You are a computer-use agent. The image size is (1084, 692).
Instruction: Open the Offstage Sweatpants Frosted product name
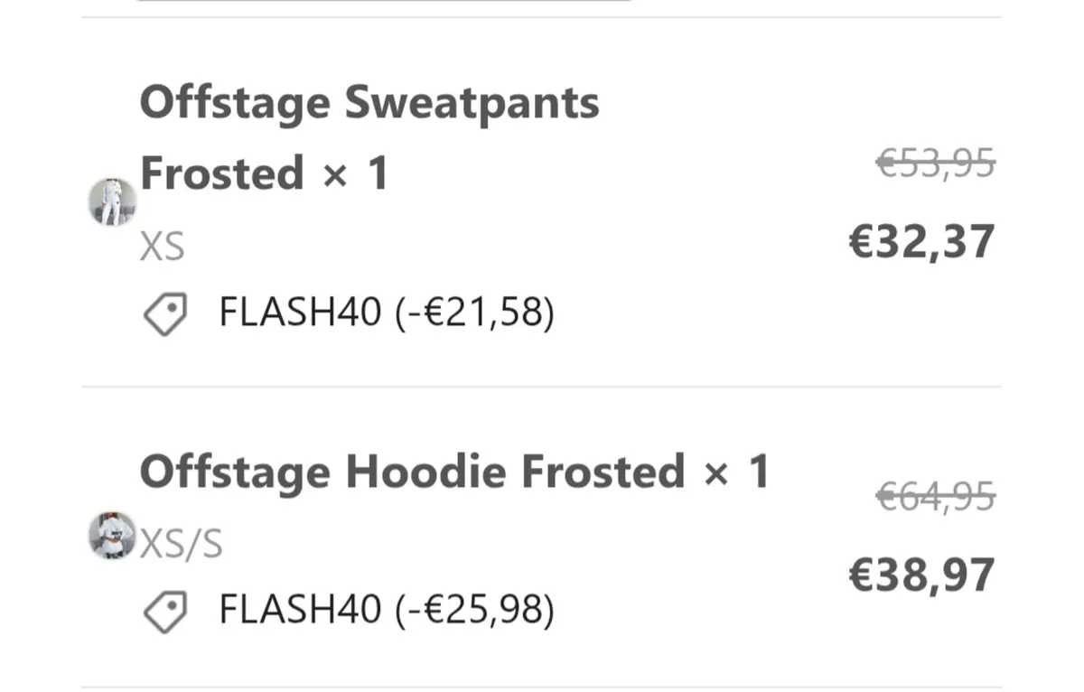pos(370,101)
